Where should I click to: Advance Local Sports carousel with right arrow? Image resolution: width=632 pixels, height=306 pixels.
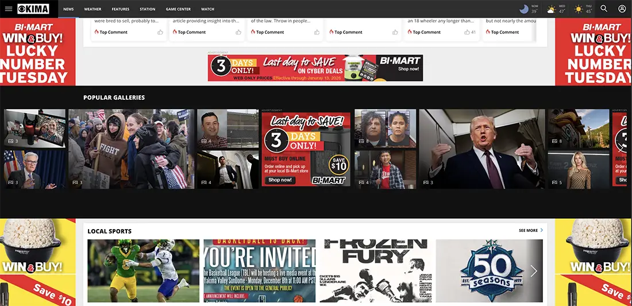coord(534,271)
